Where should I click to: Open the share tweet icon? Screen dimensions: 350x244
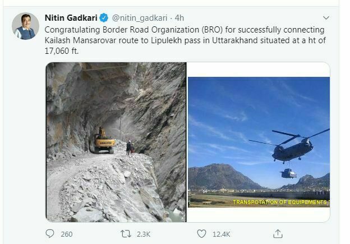pyautogui.click(x=278, y=234)
